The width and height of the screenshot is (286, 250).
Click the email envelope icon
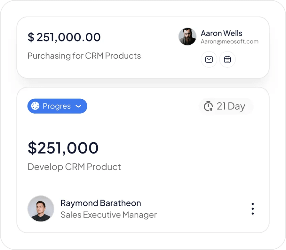[209, 60]
